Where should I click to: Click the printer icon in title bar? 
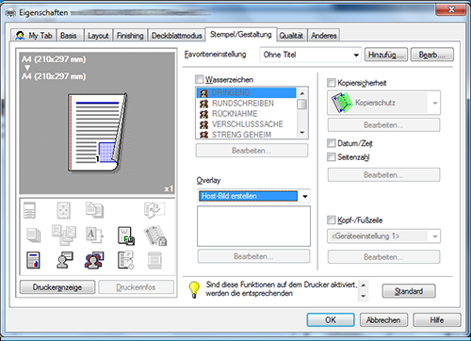click(x=10, y=13)
